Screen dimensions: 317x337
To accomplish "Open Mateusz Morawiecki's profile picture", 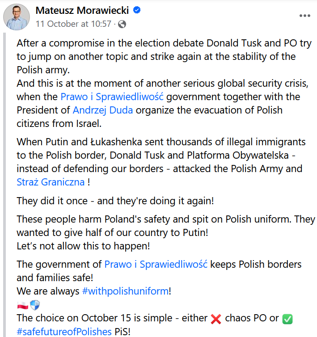I will (17, 17).
